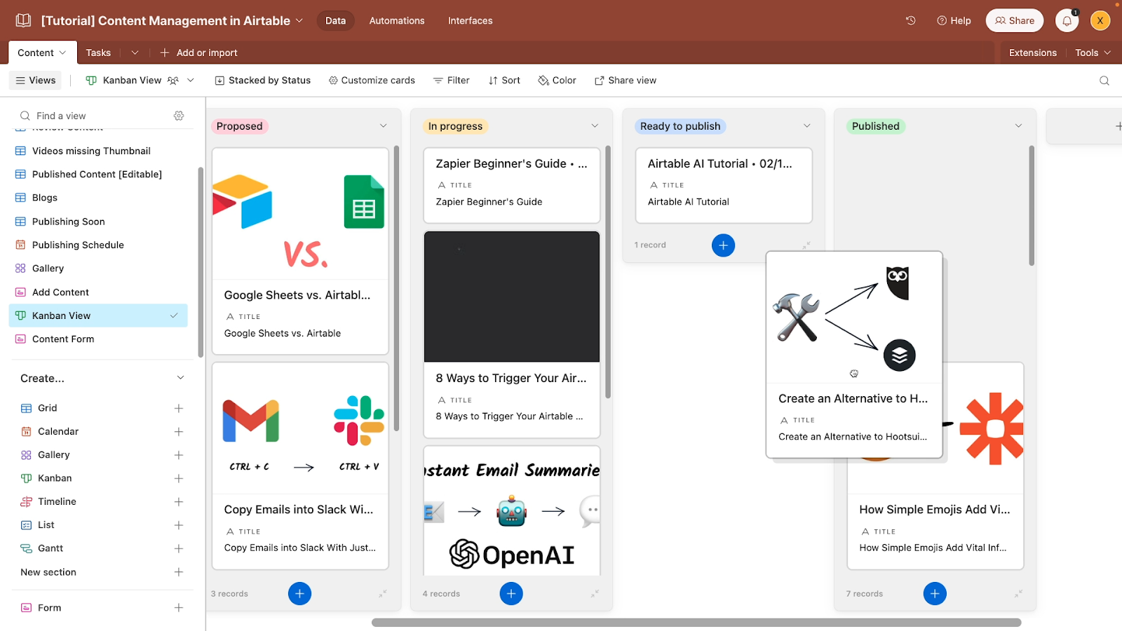Viewport: 1122px width, 631px height.
Task: Expand the In progress stack to full view
Action: click(x=595, y=594)
